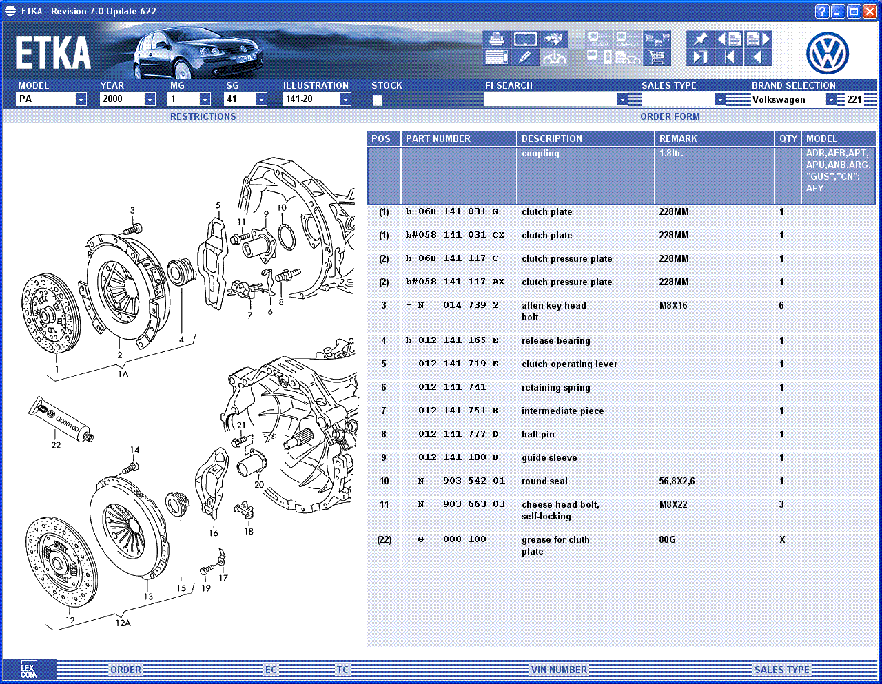Click the MODEL column header
882x684 pixels.
[839, 138]
